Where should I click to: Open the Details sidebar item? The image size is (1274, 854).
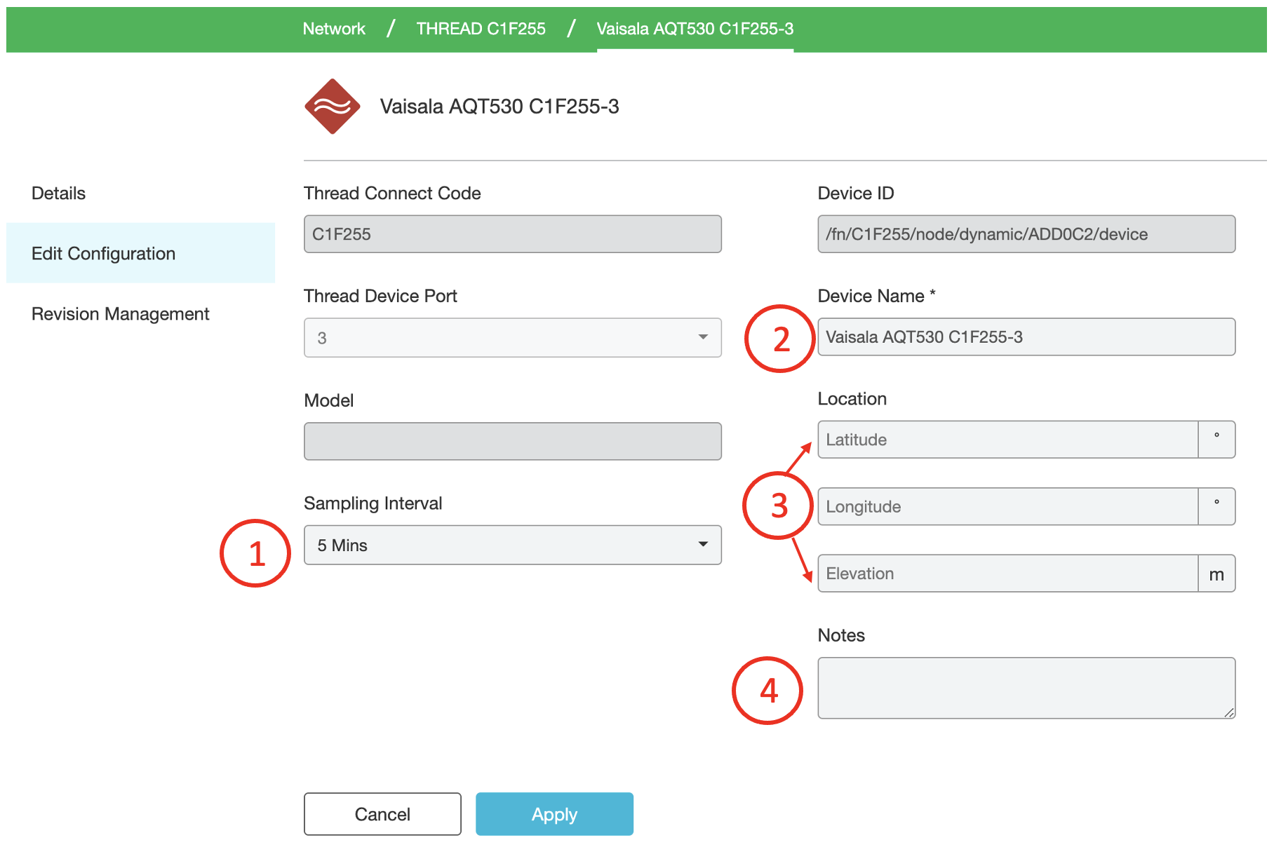coord(59,194)
